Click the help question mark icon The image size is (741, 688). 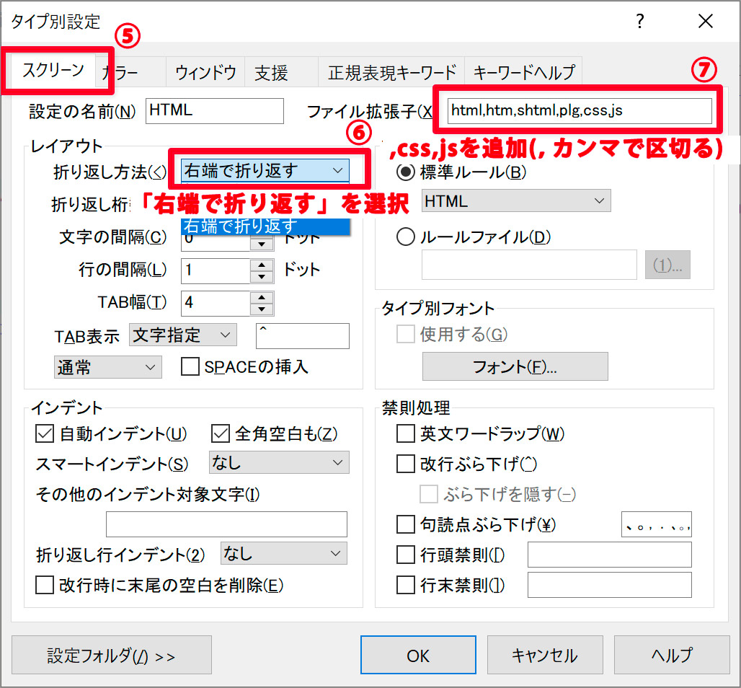click(639, 22)
